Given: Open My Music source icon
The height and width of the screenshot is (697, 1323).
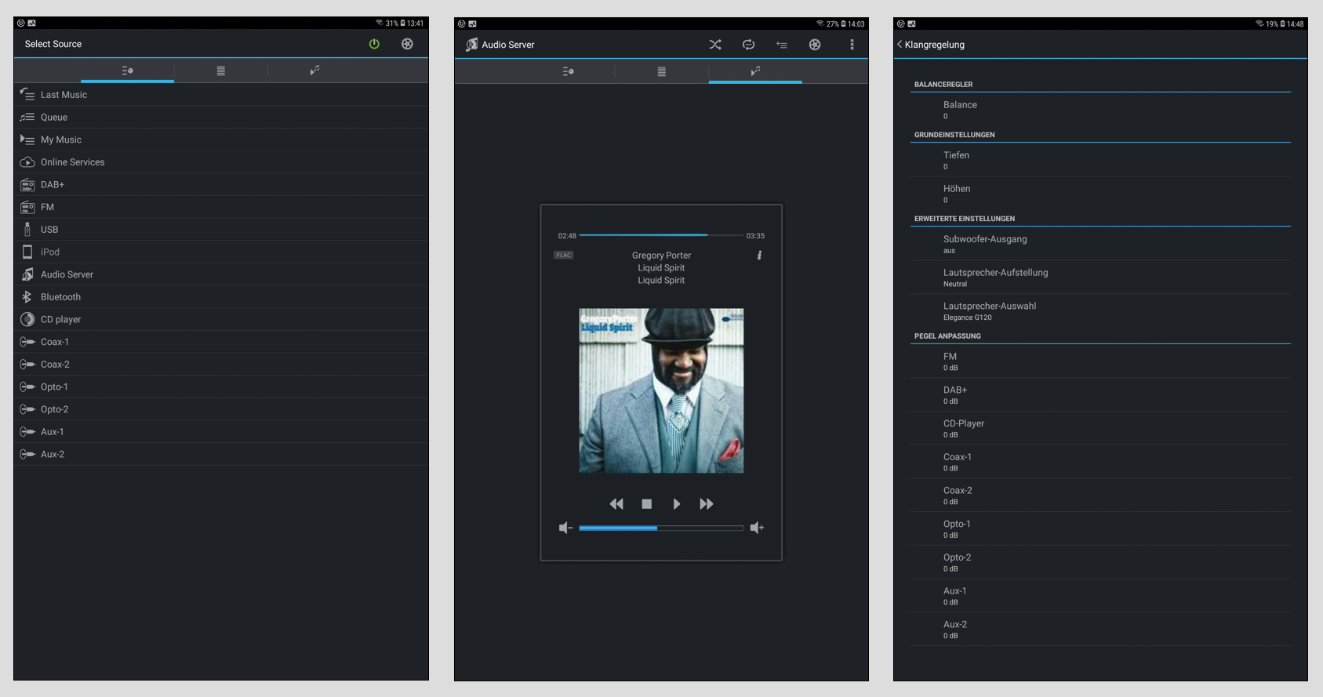Looking at the screenshot, I should click(x=27, y=140).
